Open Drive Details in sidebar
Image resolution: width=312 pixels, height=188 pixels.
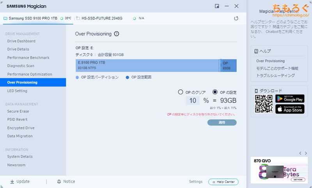pos(18,49)
